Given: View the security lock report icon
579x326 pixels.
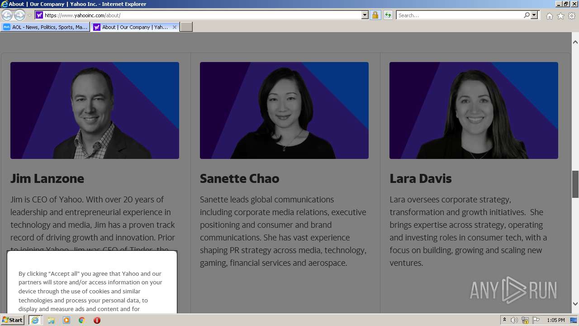Looking at the screenshot, I should pos(375,15).
